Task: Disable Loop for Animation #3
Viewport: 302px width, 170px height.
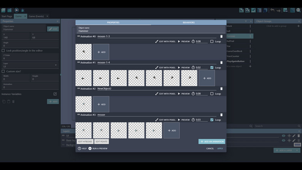Action: coord(212,120)
